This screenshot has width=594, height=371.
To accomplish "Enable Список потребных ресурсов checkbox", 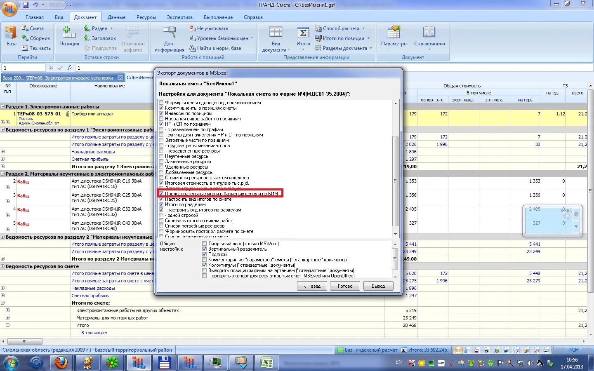I will tap(161, 226).
